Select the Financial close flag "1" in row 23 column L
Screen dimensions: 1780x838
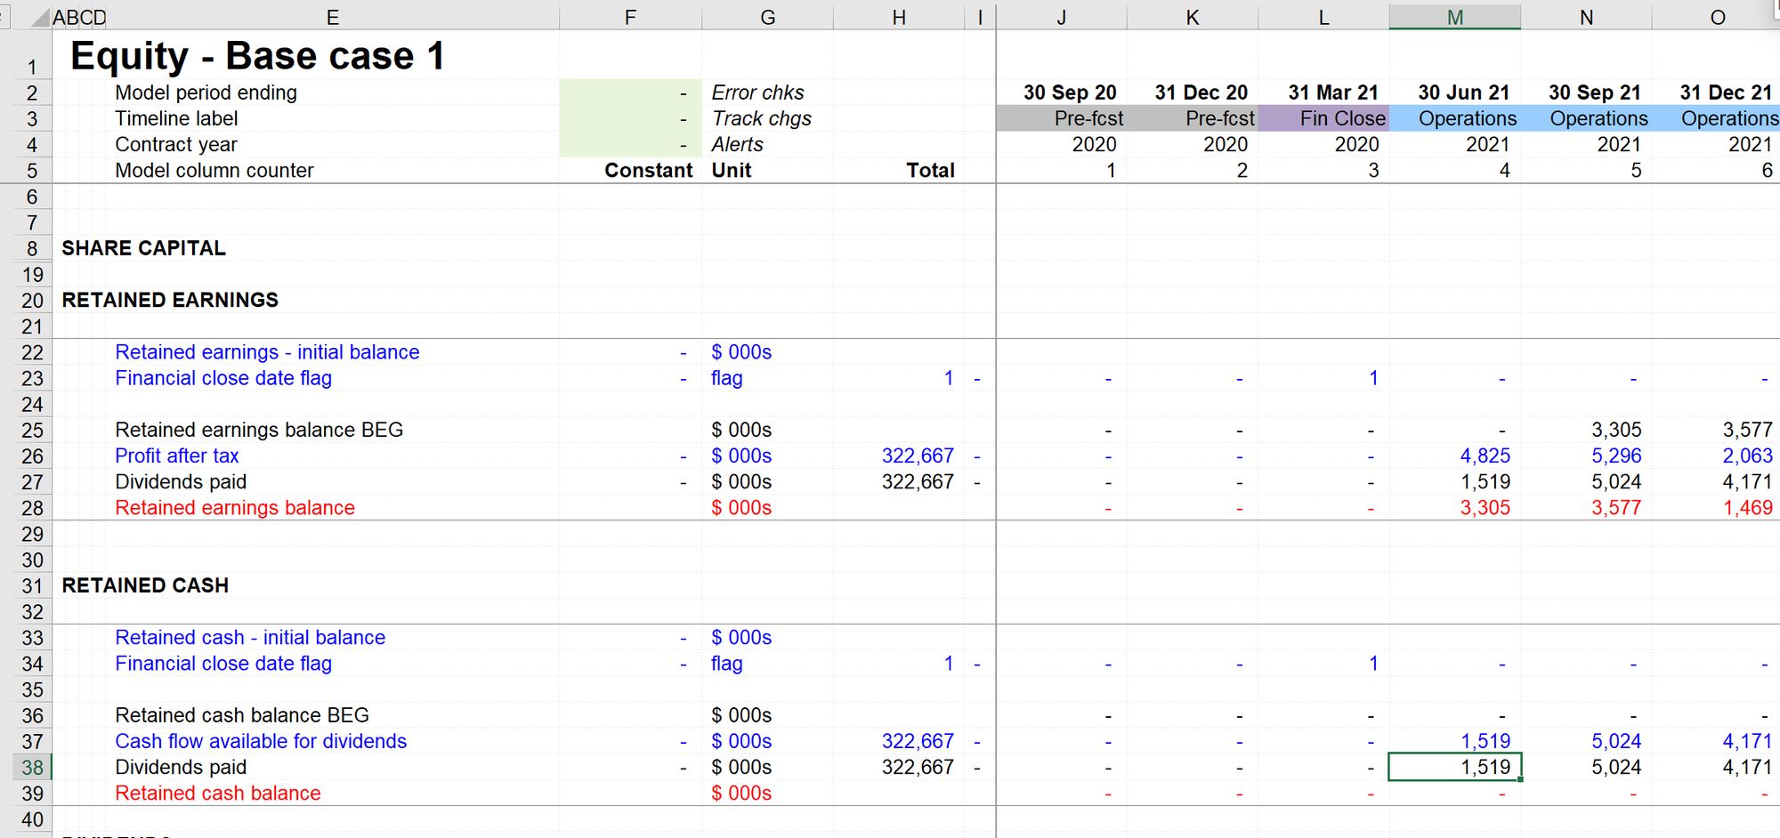click(1373, 378)
